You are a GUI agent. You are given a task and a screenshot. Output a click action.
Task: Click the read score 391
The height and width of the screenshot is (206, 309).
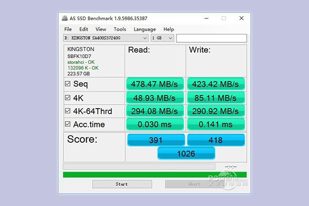click(156, 140)
